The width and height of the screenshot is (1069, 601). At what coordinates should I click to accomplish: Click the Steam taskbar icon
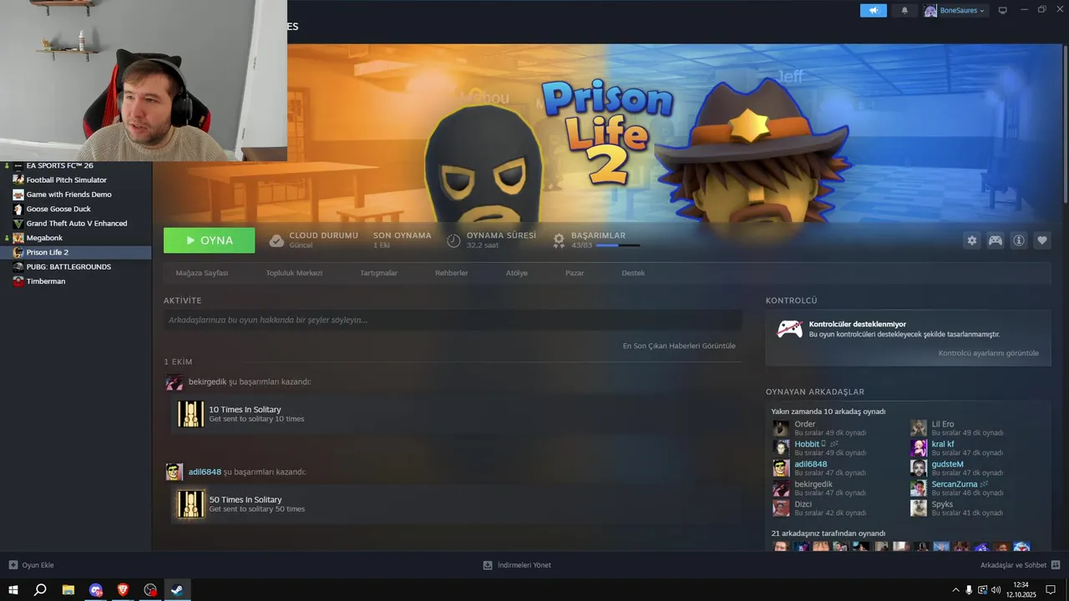click(x=177, y=589)
